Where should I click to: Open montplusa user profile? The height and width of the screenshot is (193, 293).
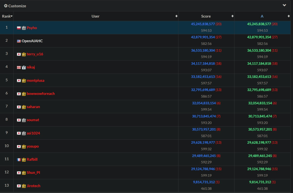point(35,81)
